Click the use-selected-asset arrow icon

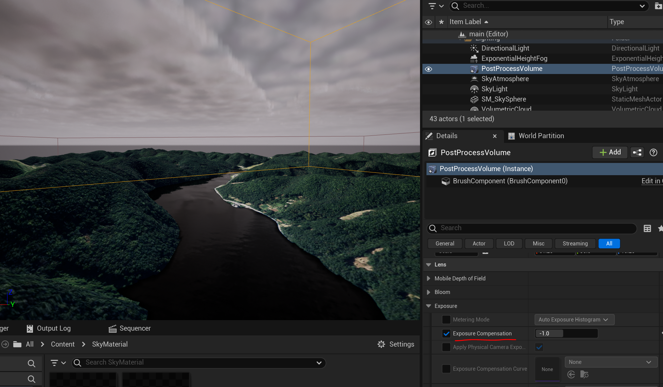click(571, 374)
